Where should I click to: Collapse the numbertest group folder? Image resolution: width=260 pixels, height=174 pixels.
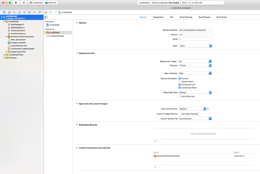click(x=4, y=22)
